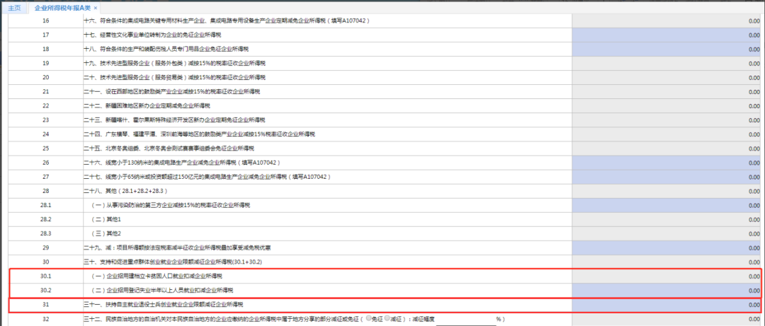Click the amount field for row 24
Image resolution: width=765 pixels, height=326 pixels.
pos(667,134)
